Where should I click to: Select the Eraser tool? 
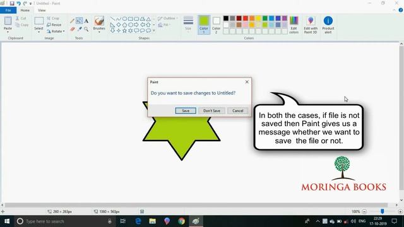click(x=73, y=29)
